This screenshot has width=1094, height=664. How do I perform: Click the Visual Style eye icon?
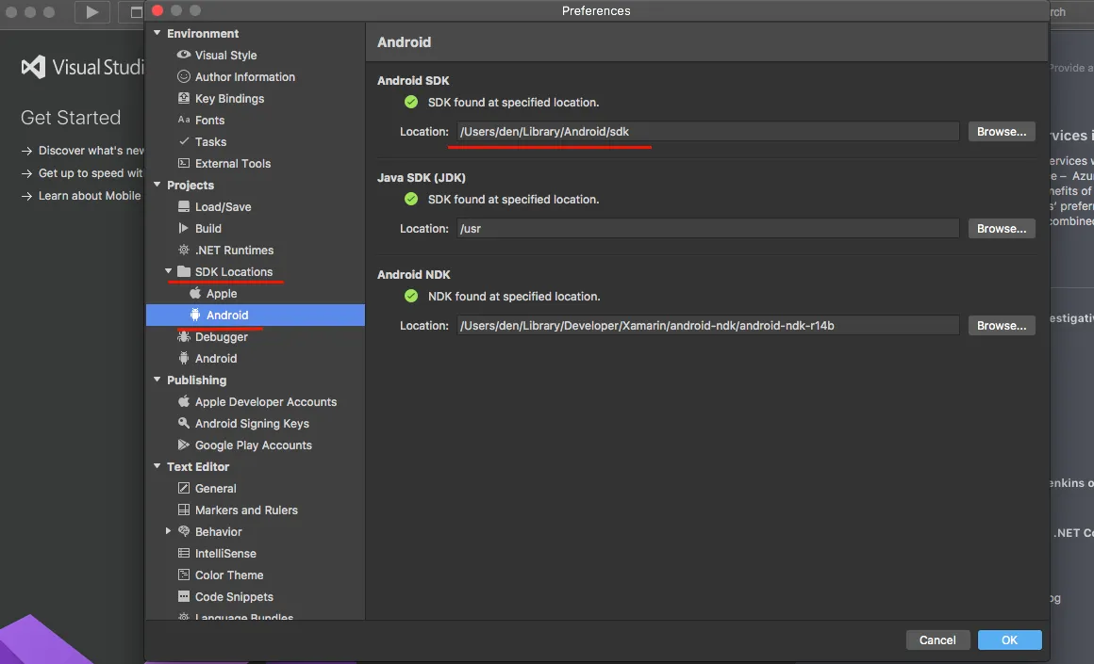click(184, 56)
